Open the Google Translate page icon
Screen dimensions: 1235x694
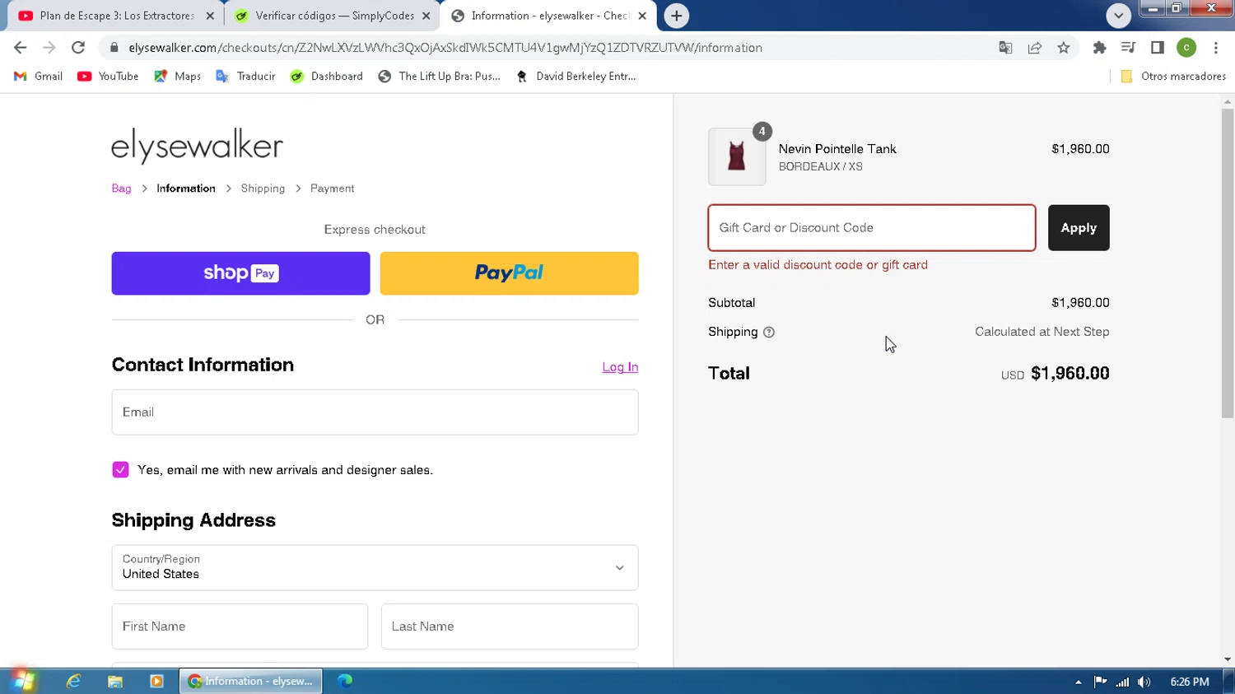pos(1005,48)
